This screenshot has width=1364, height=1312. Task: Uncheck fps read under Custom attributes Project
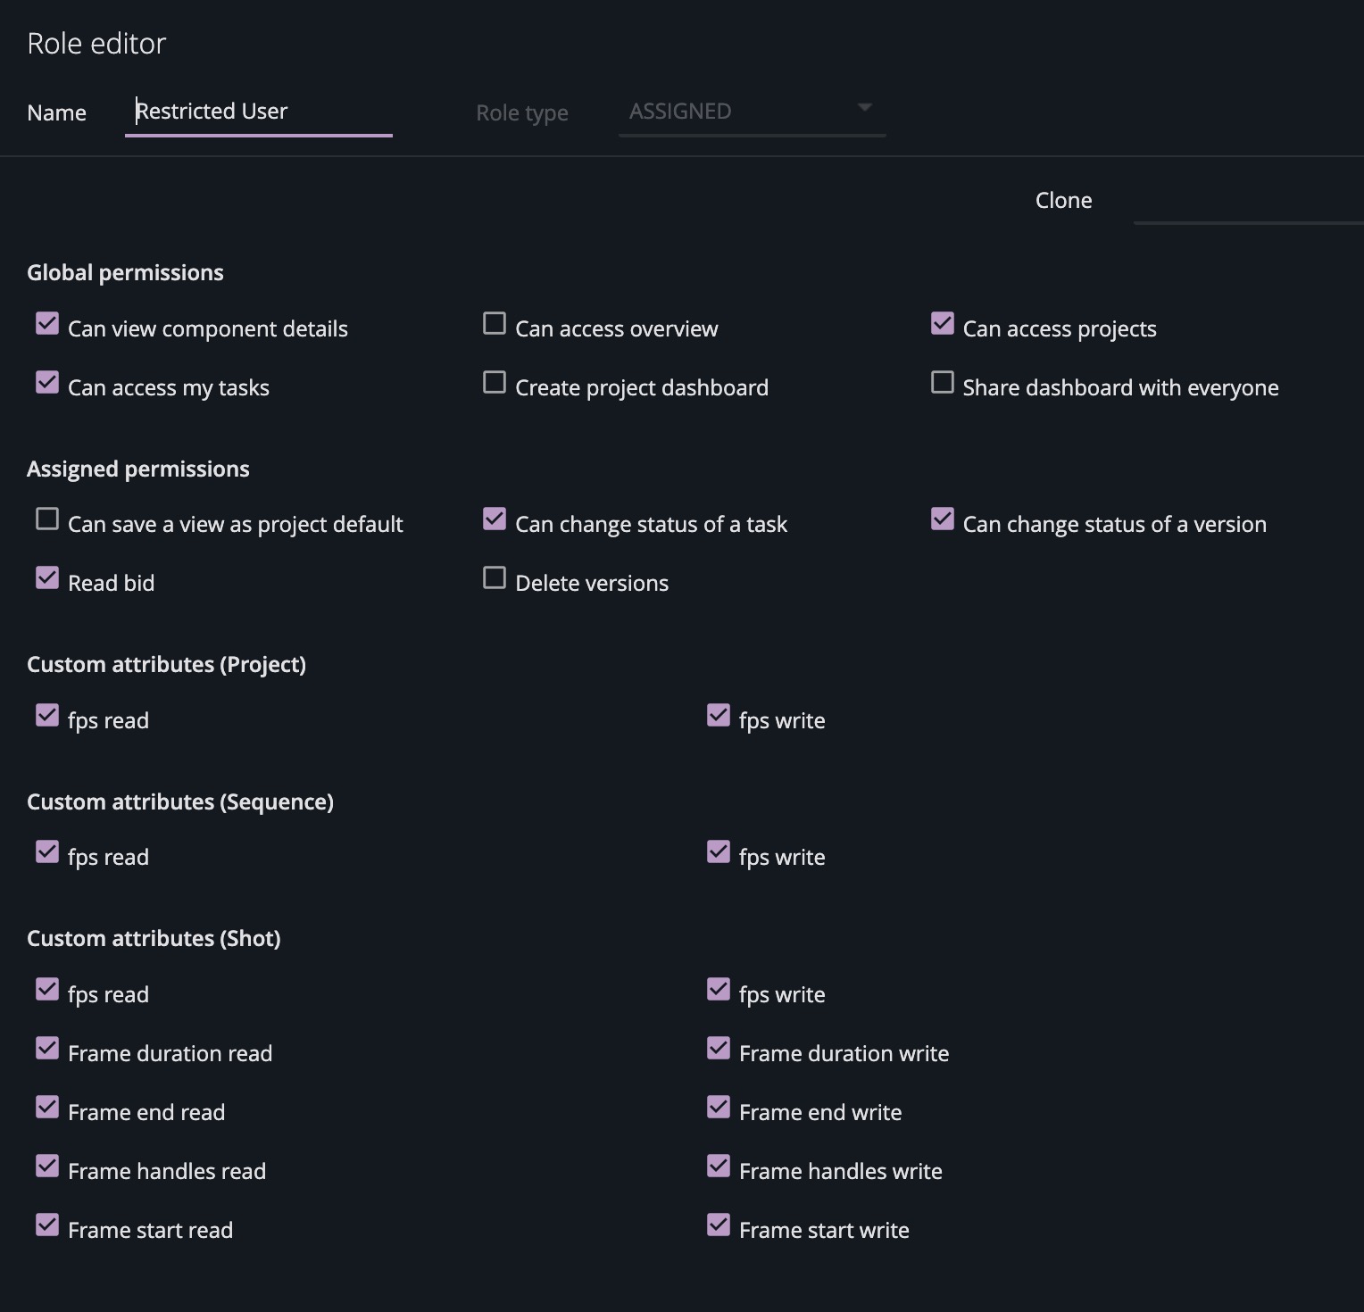click(x=47, y=715)
